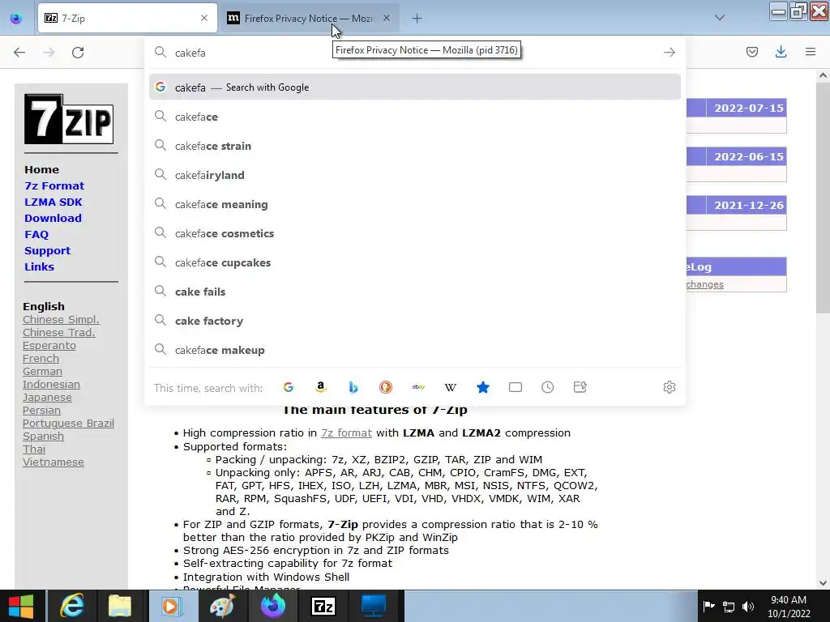Choose the 'cakeface meaning' suggestion
Screen dimensions: 830x622
[x=415, y=204]
